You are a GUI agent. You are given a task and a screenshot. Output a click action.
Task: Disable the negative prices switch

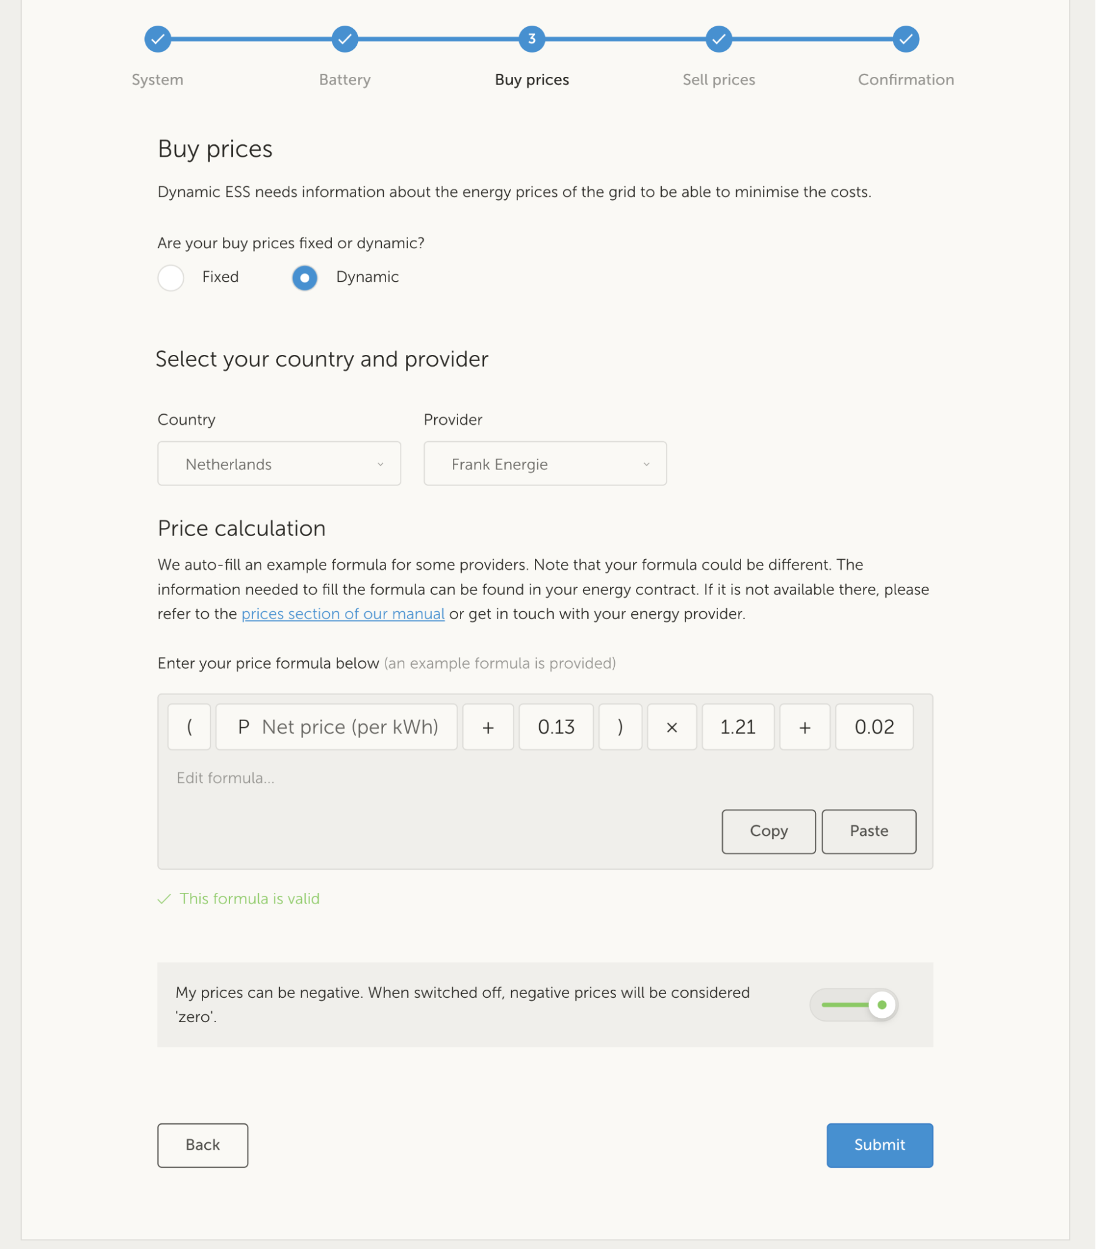[x=854, y=1005]
